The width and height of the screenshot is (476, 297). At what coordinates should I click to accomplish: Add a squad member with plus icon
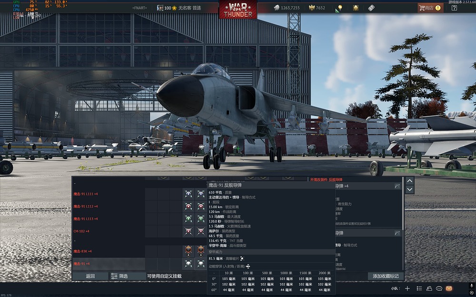[x=407, y=288]
